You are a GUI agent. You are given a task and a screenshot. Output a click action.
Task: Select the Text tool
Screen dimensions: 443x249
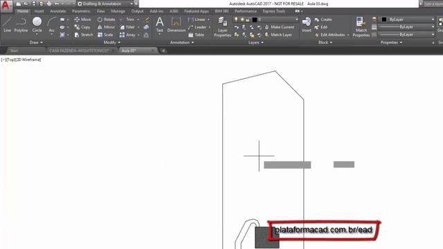click(160, 25)
